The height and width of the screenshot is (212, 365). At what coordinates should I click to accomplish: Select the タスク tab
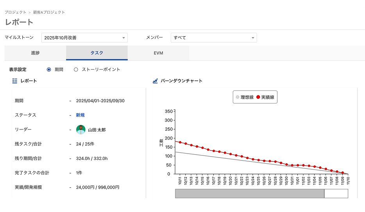point(97,53)
